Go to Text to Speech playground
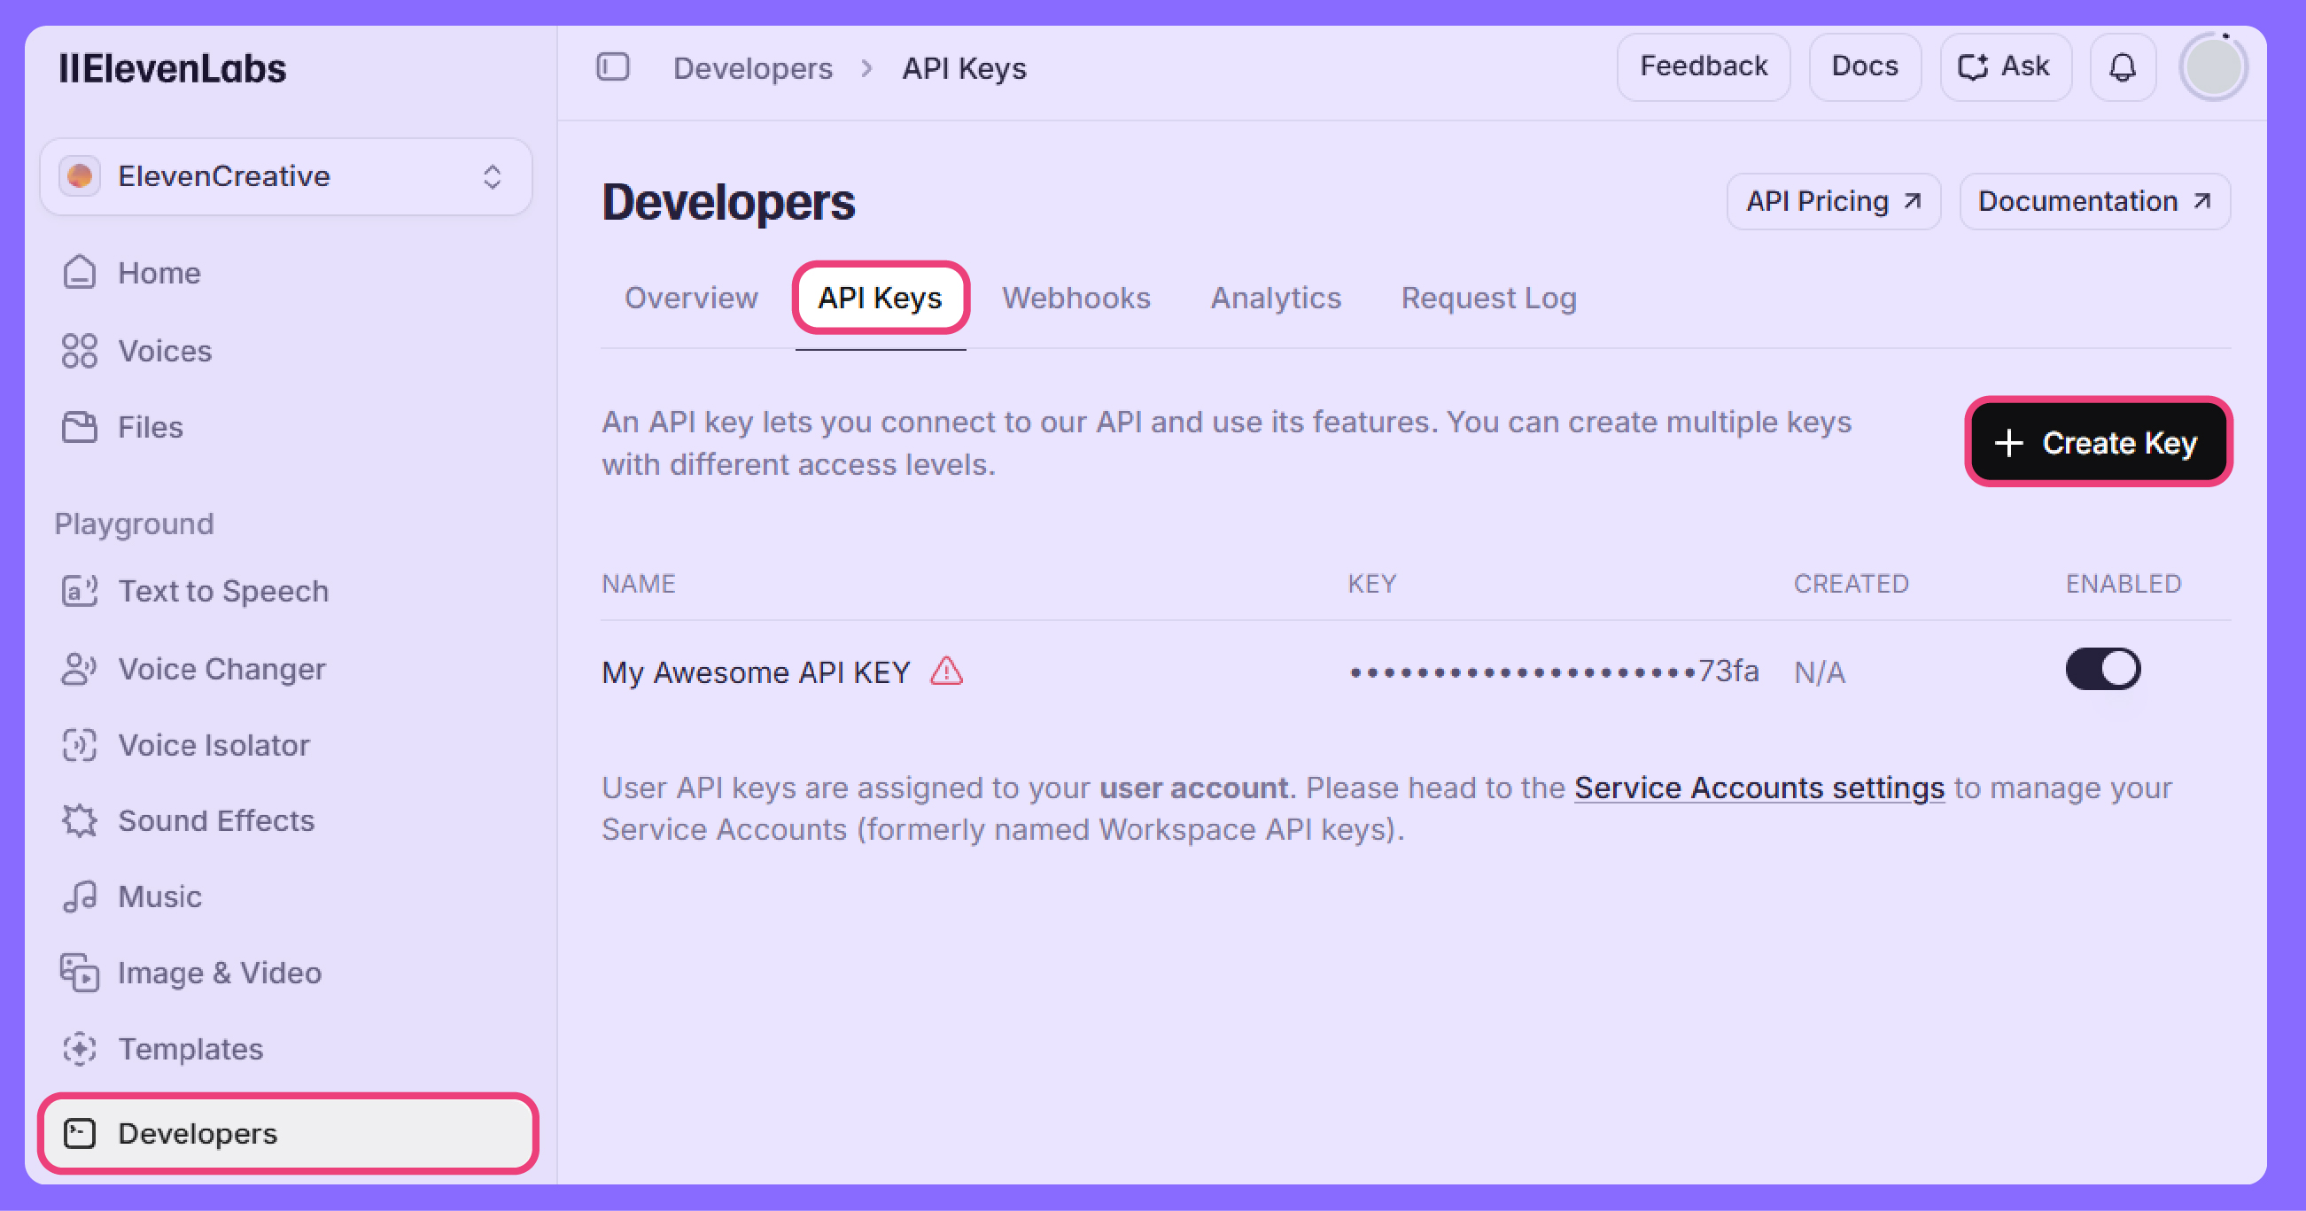This screenshot has height=1211, width=2306. pos(223,591)
